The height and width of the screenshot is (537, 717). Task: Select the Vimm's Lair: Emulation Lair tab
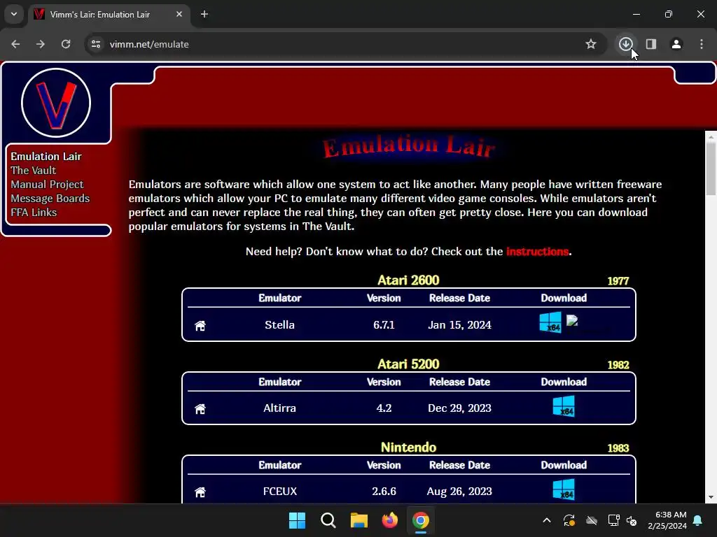[x=109, y=15]
